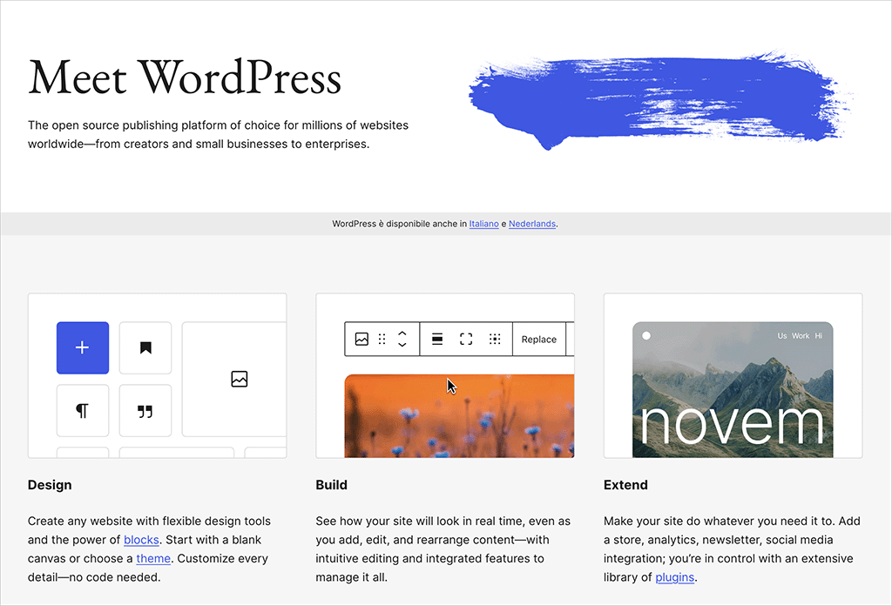This screenshot has width=892, height=606.
Task: Click the Design heading
Action: click(x=50, y=485)
